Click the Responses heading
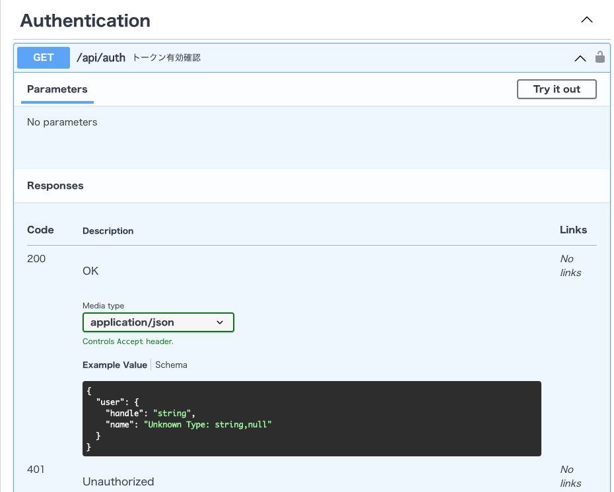Image resolution: width=614 pixels, height=492 pixels. [55, 186]
